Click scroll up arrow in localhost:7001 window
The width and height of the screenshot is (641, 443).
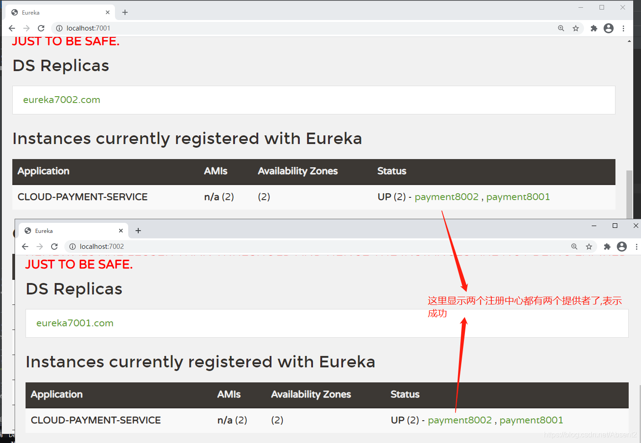click(629, 41)
